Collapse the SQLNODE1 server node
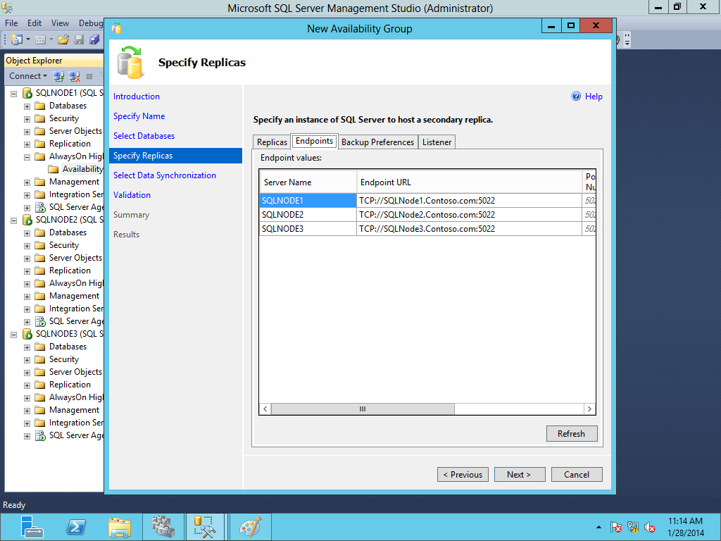Viewport: 721px width, 541px height. click(14, 94)
